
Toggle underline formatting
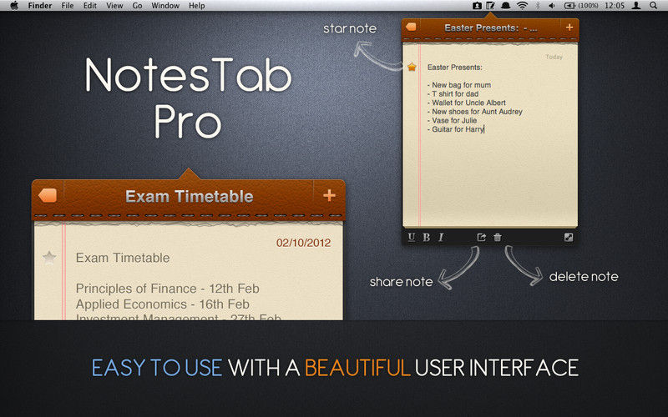click(x=411, y=238)
